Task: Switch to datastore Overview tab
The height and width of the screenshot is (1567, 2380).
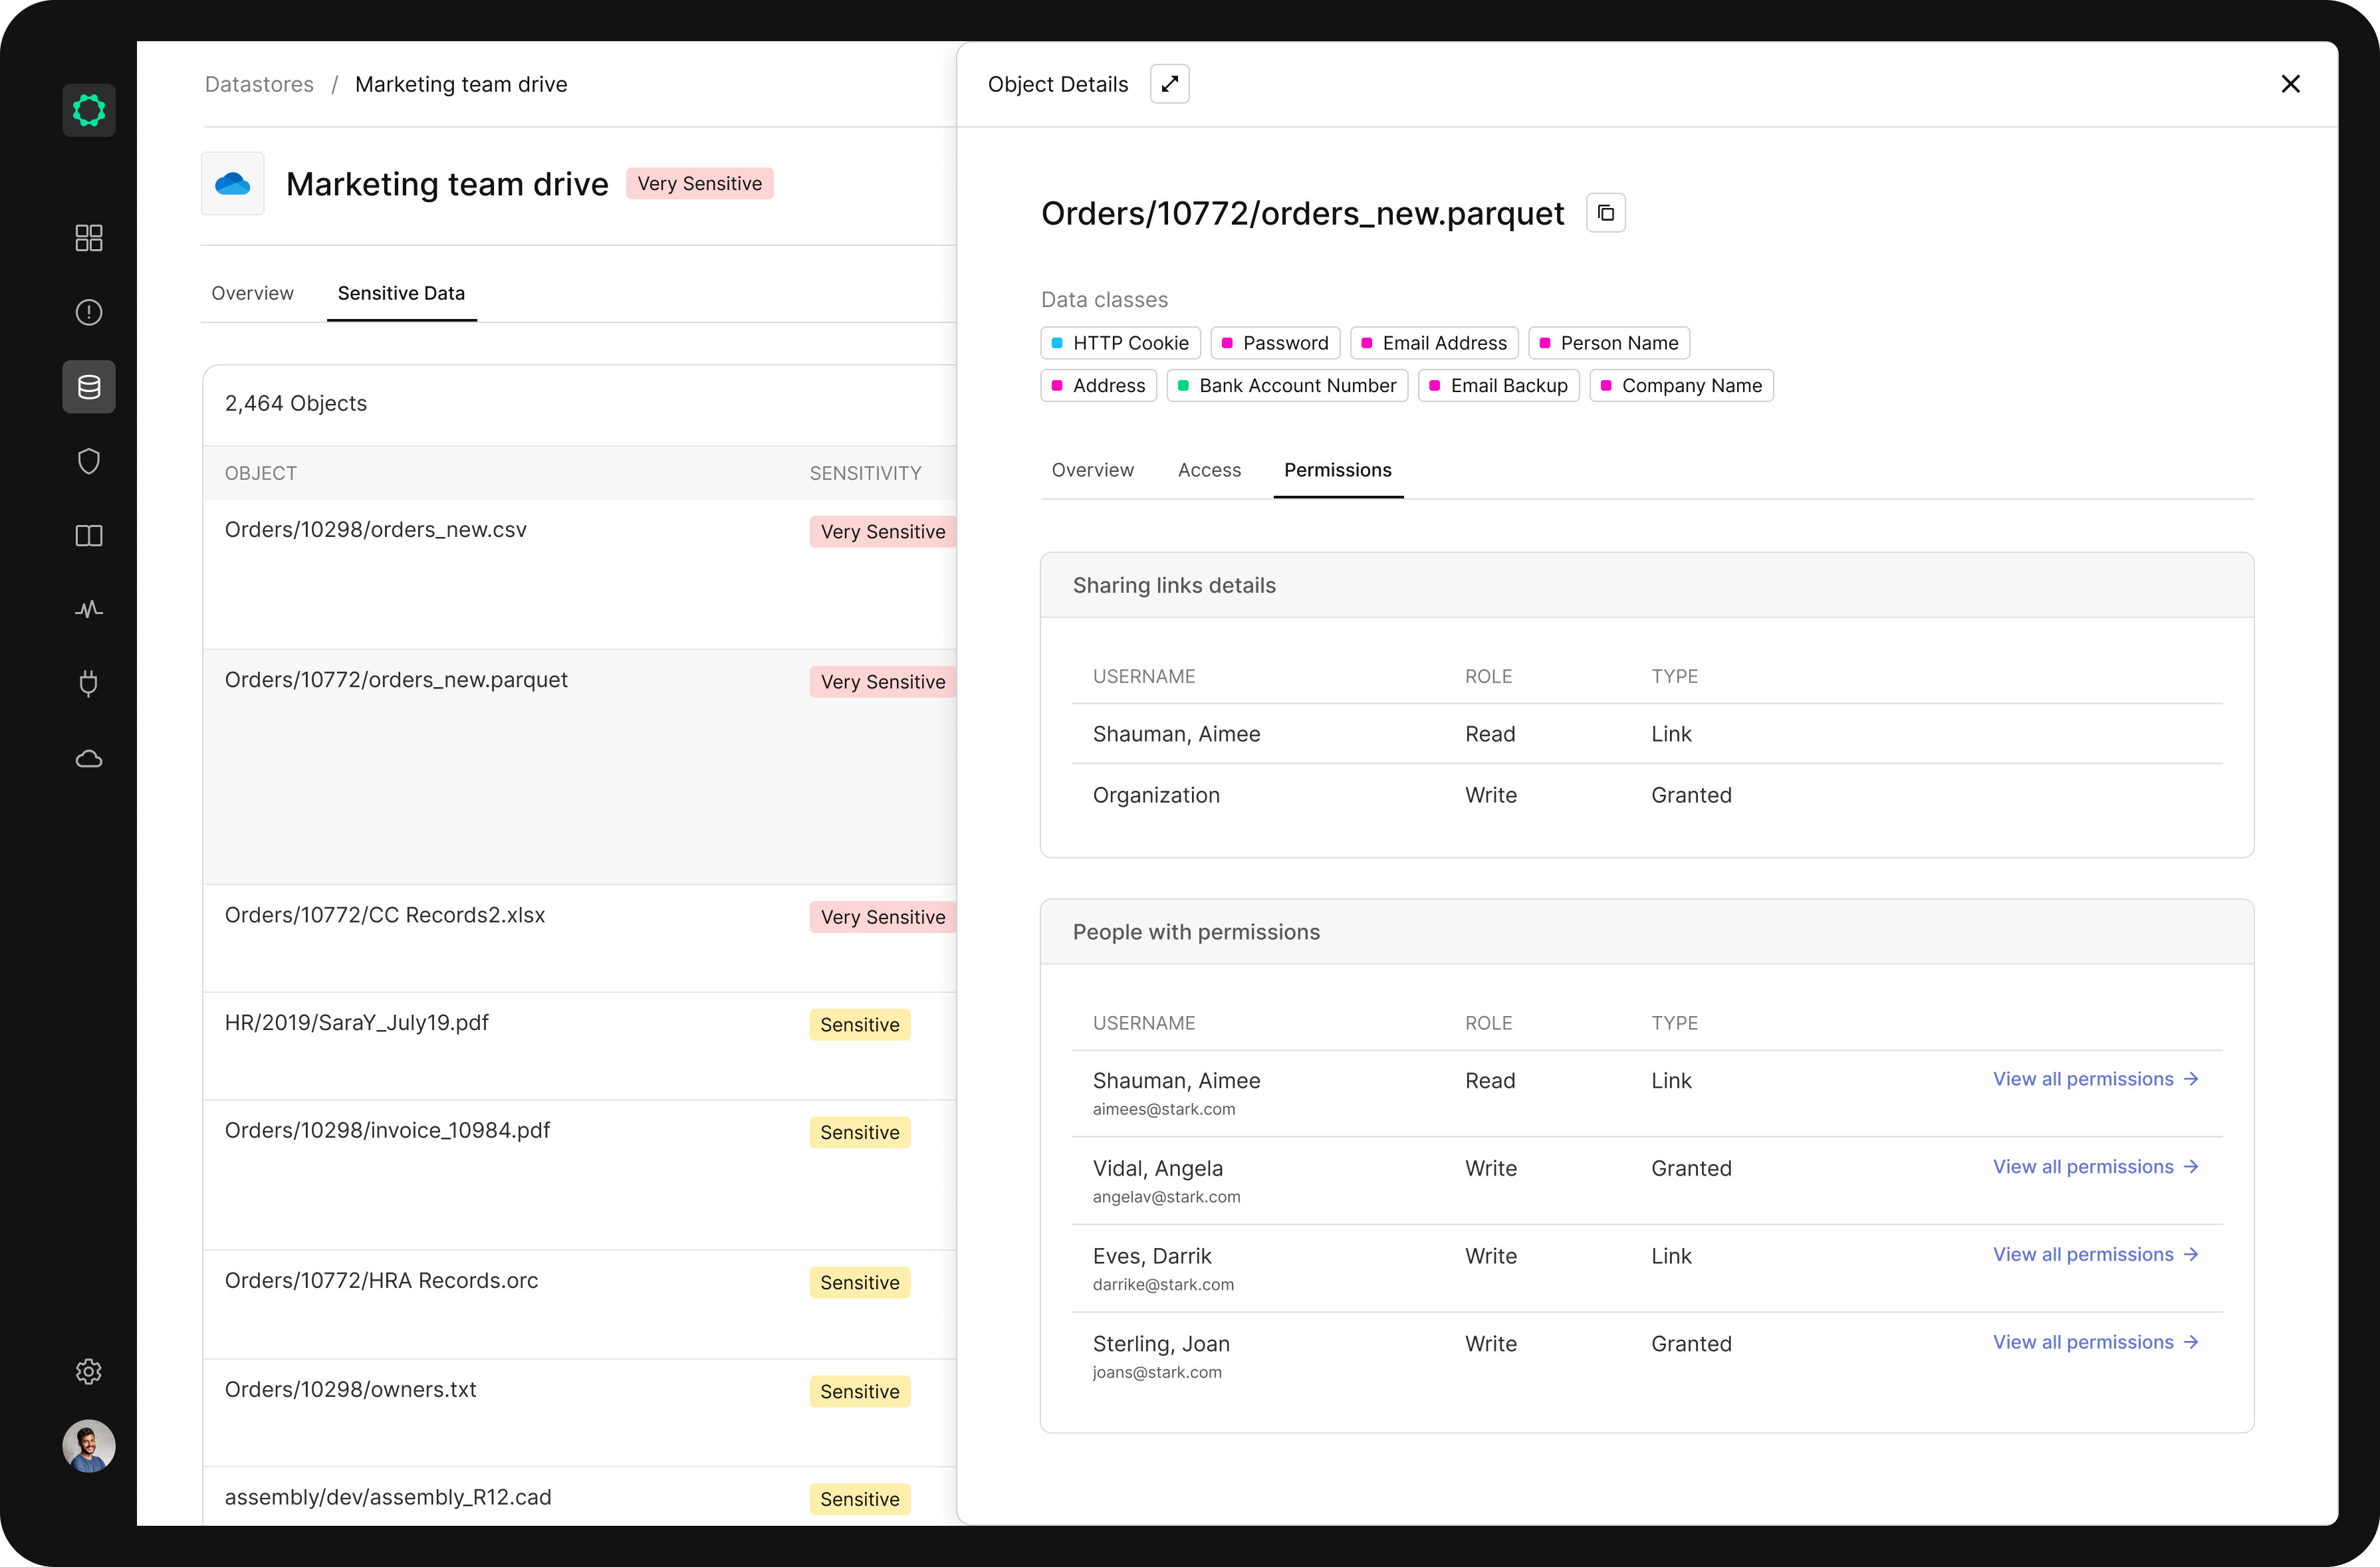Action: click(x=252, y=293)
